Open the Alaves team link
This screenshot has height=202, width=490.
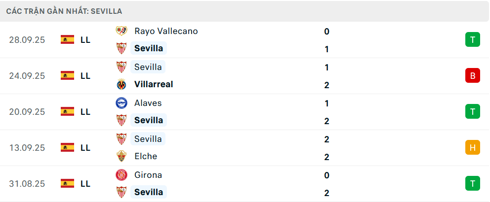coord(148,103)
